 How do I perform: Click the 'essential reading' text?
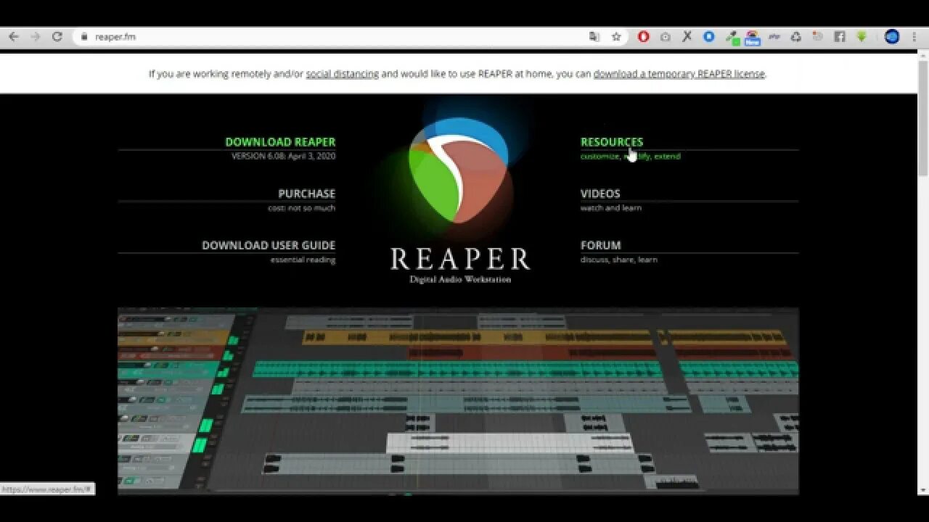pos(303,260)
